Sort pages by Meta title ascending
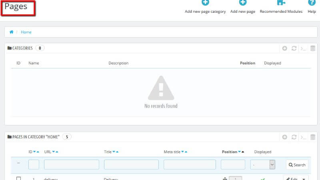 click(186, 152)
